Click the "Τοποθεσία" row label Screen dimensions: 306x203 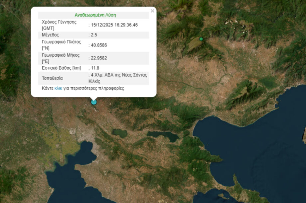pos(52,78)
